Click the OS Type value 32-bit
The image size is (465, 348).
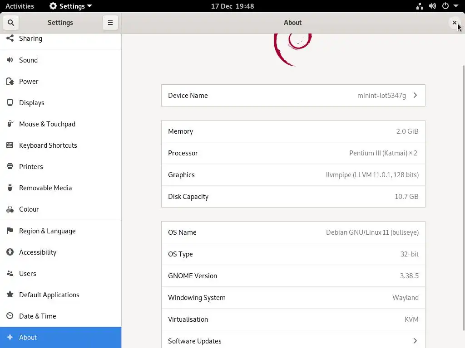409,254
